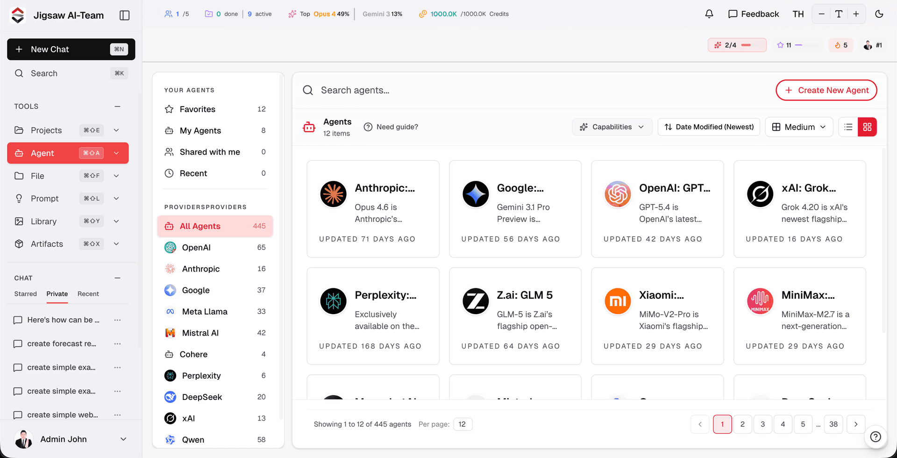Click the MiniMax agent icon
Screen dimensions: 897x458
[x=760, y=301]
